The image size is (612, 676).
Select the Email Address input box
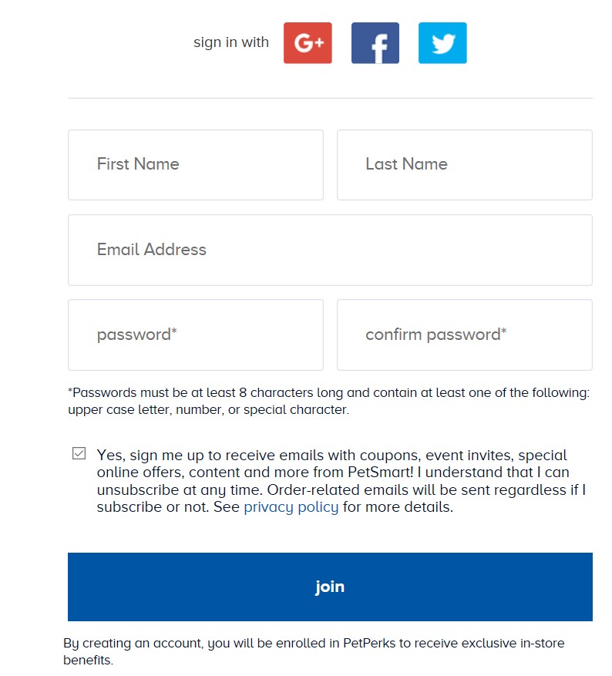pos(330,250)
